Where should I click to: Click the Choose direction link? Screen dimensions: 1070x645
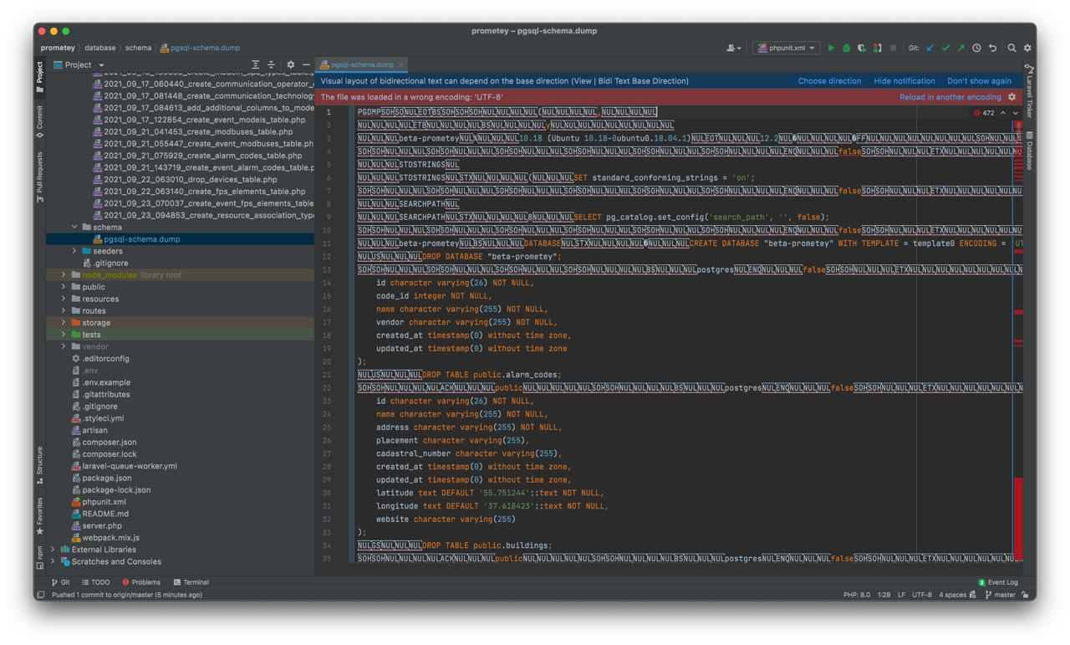pyautogui.click(x=829, y=81)
